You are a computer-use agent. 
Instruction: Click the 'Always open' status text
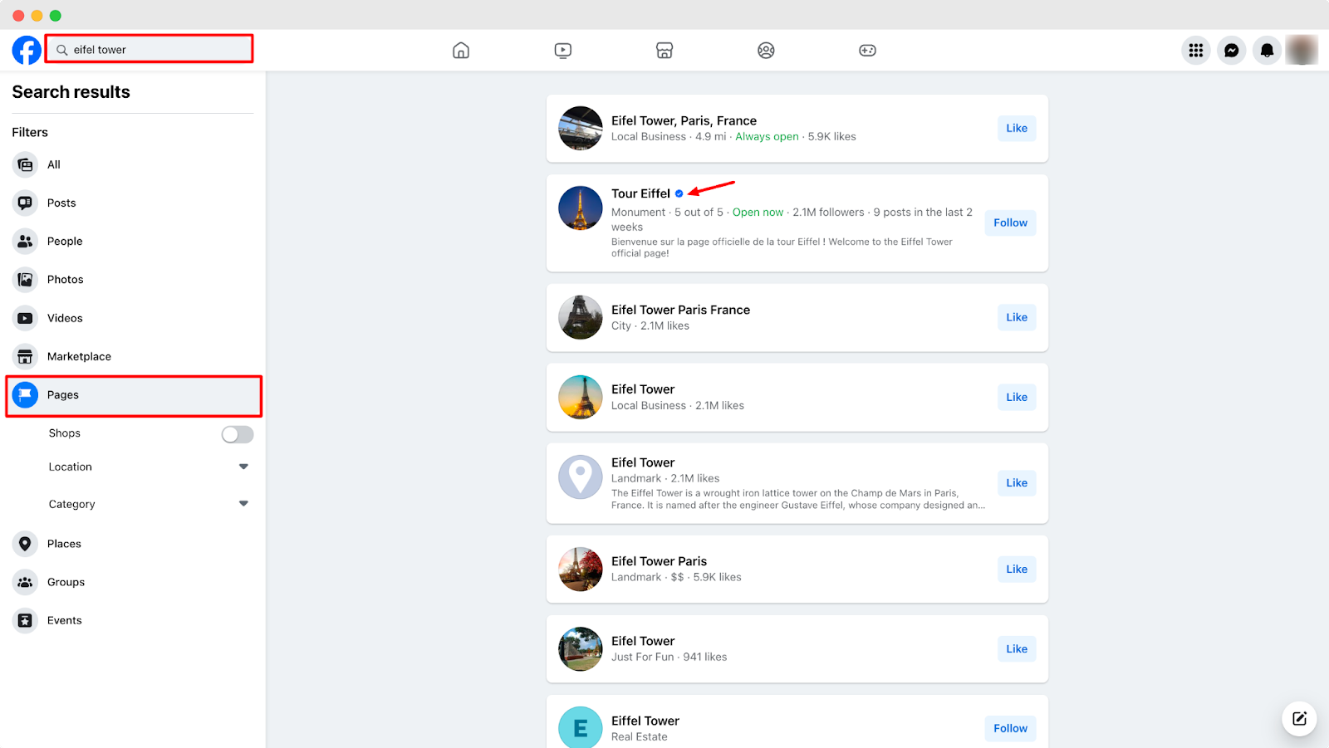(767, 136)
